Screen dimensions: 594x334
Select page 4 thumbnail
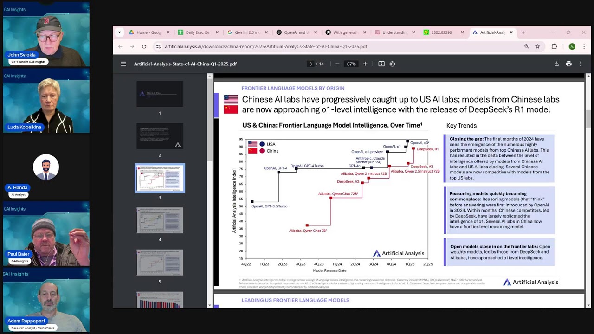click(160, 220)
